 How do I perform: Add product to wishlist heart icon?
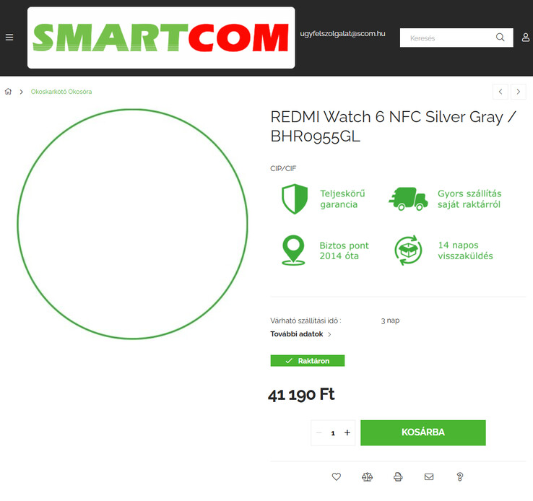(x=336, y=477)
